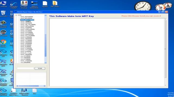Open the MRT_Mobi folder on desktop
174x97 pixels.
[55, 4]
